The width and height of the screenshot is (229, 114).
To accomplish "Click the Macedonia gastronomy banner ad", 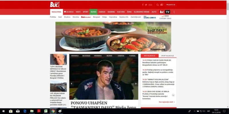I will [113, 37].
